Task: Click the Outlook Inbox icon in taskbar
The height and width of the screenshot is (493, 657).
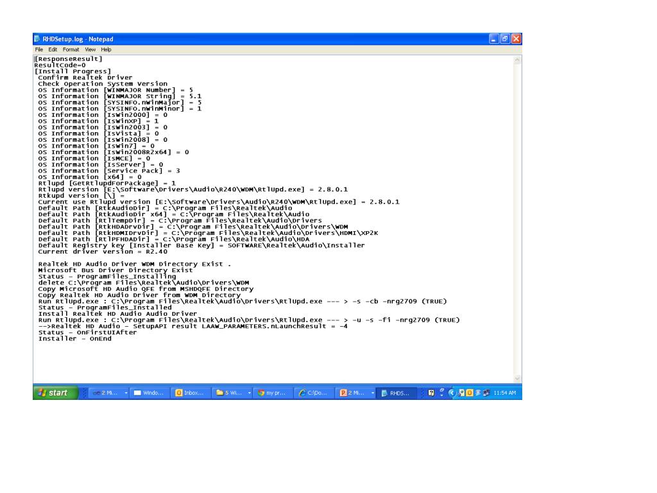Action: (179, 393)
